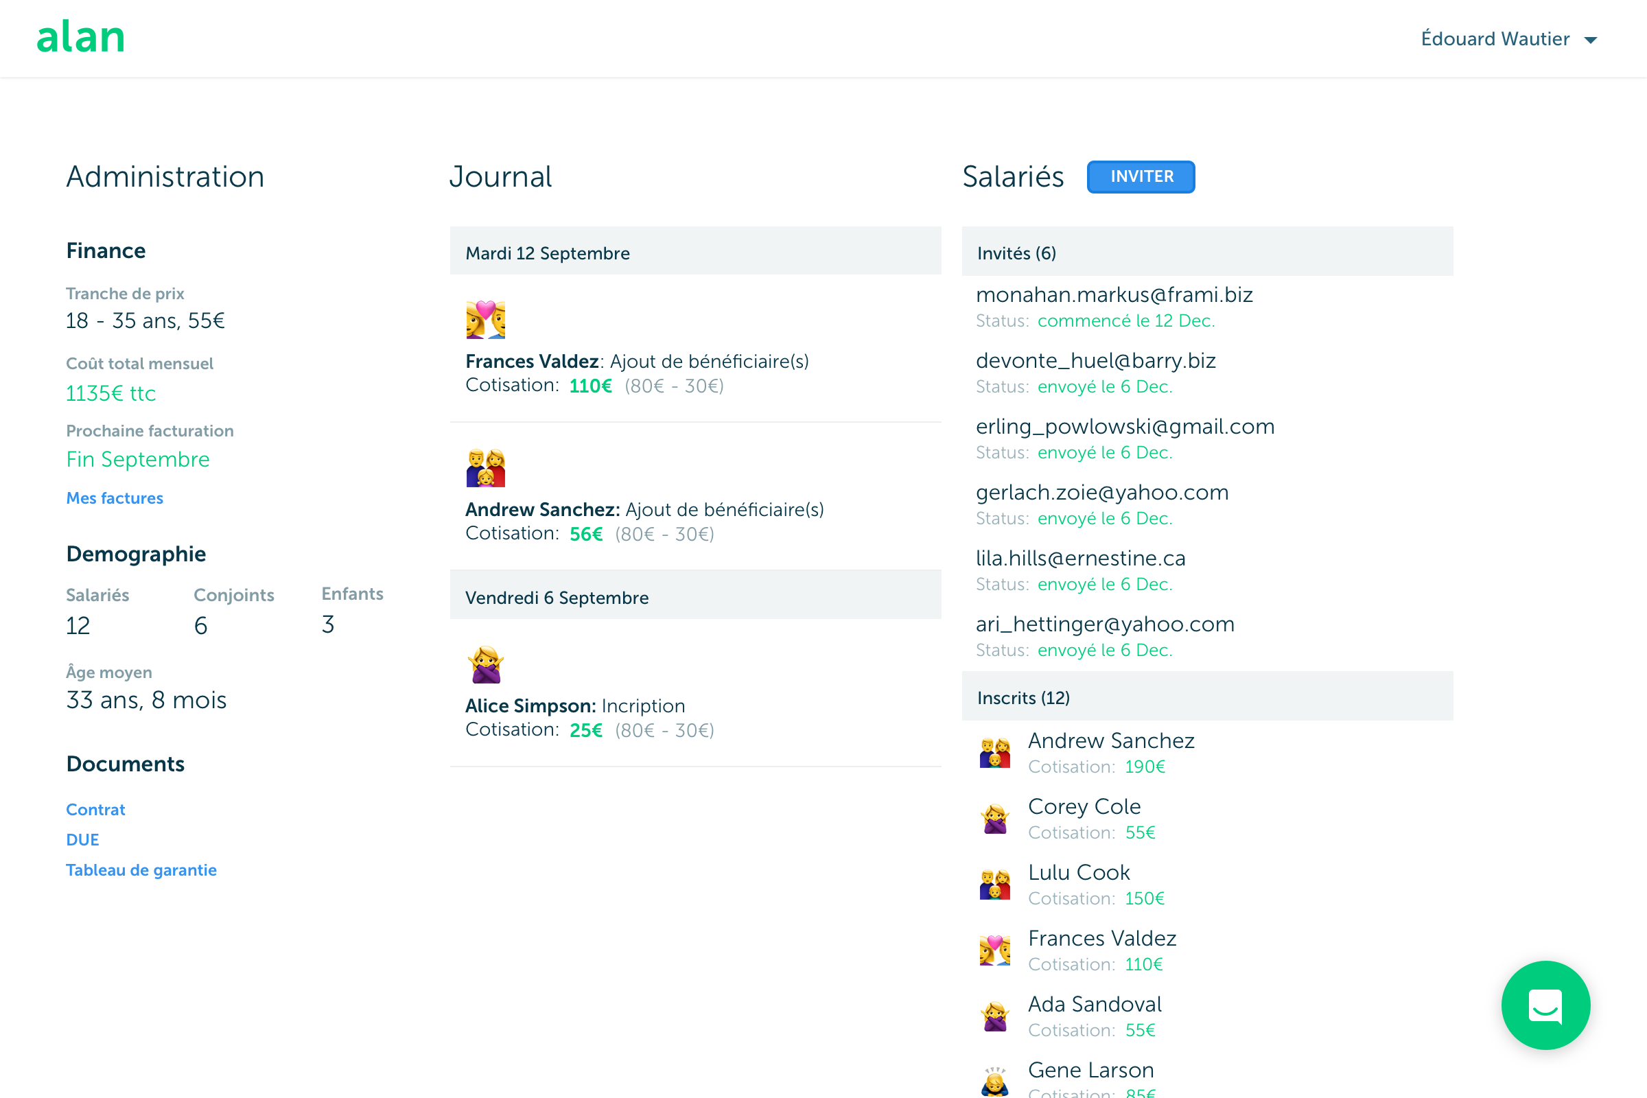This screenshot has height=1098, width=1647.
Task: Click the alan logo
Action: (80, 38)
